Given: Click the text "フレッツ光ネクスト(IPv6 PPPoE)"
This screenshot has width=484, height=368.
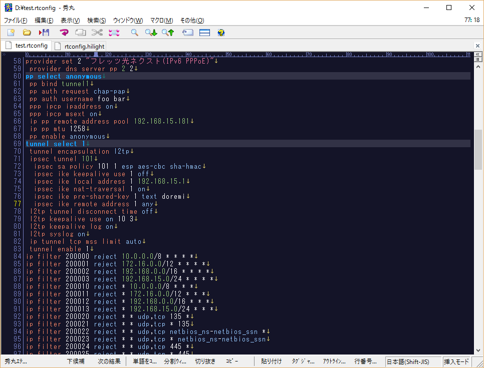Looking at the screenshot, I should (x=150, y=61).
